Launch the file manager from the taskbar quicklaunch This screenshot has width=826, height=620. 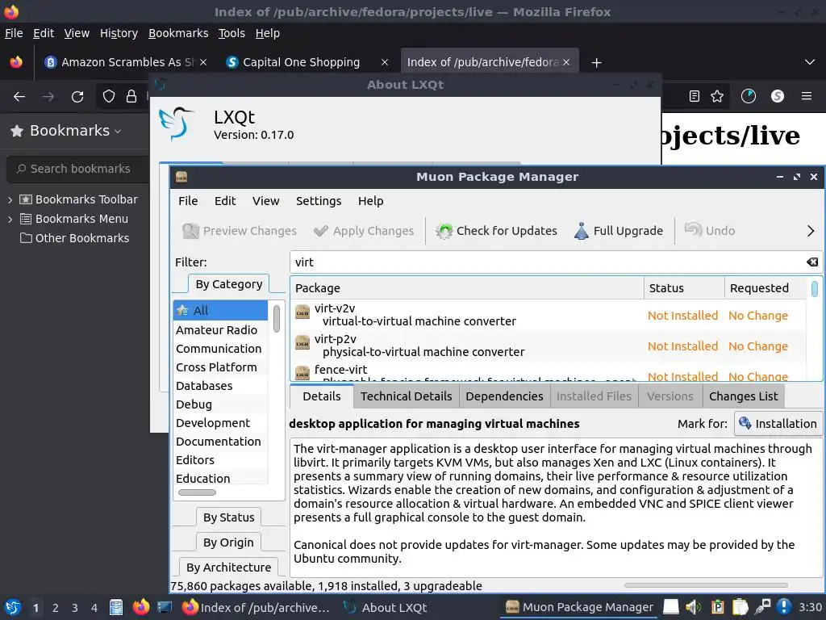pyautogui.click(x=116, y=607)
